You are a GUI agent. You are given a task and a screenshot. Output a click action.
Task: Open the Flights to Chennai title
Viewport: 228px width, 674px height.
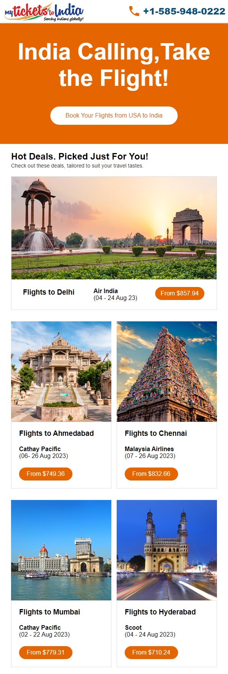[156, 433]
